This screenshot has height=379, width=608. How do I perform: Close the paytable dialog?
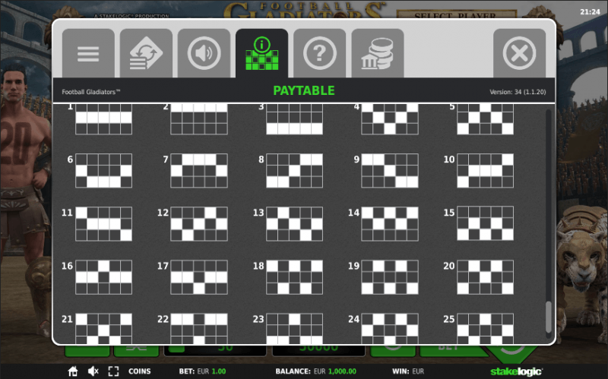(x=520, y=53)
